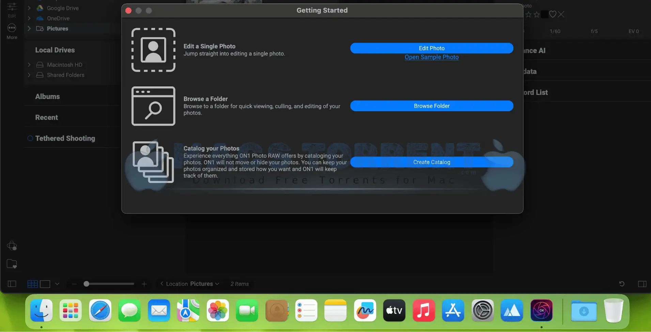Click the reset rotate arrow icon
Image resolution: width=651 pixels, height=332 pixels.
click(622, 284)
